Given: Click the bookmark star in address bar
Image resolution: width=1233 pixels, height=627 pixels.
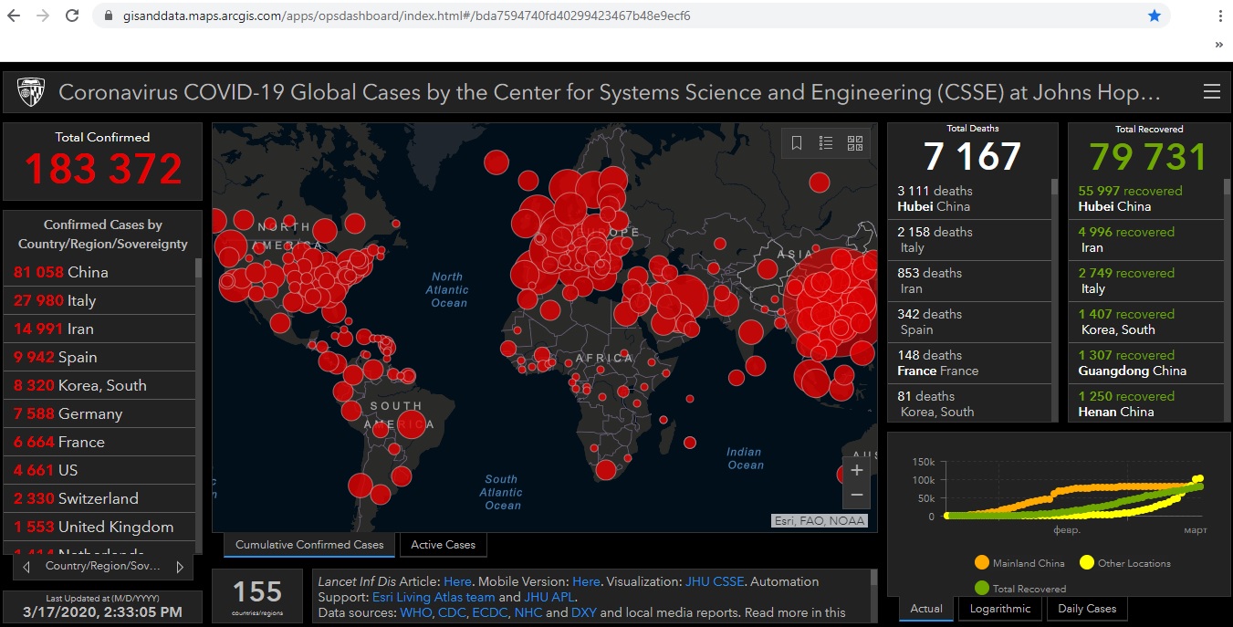Looking at the screenshot, I should click(x=1155, y=16).
